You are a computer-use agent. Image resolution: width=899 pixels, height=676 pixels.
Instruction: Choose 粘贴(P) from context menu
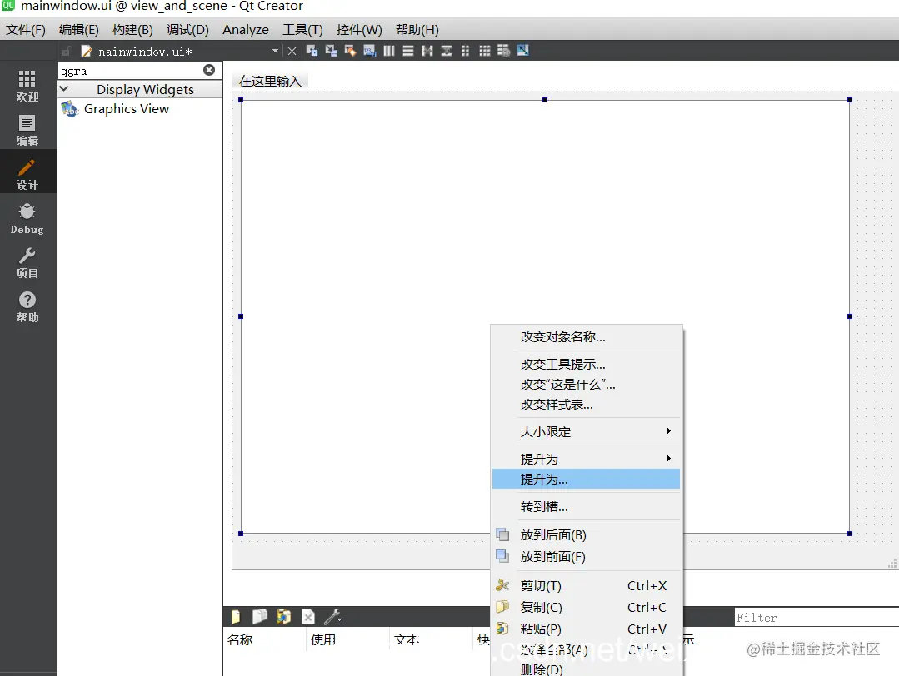(x=586, y=629)
